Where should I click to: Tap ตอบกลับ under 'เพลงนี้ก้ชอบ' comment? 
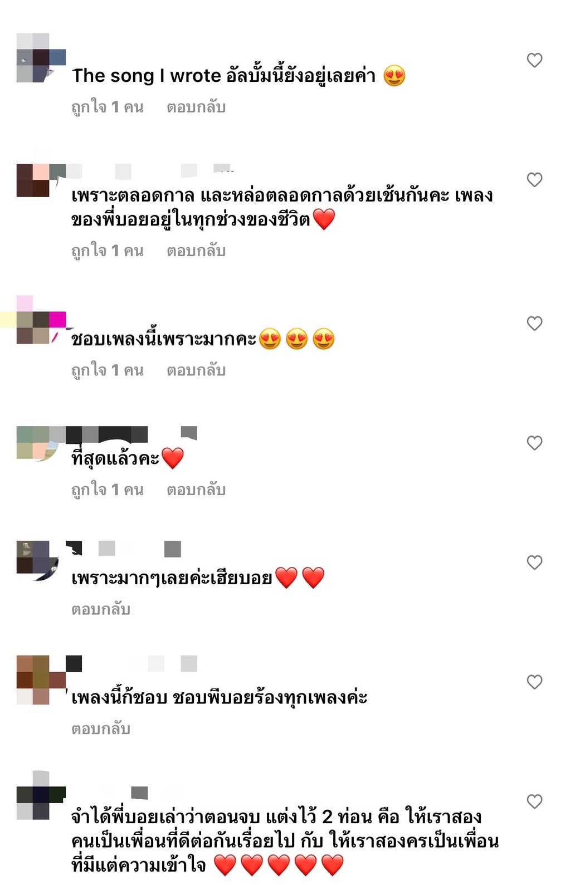101,729
